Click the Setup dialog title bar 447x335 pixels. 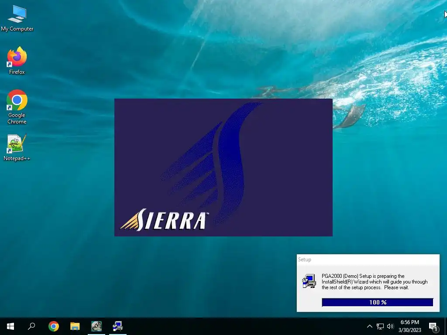(x=368, y=260)
